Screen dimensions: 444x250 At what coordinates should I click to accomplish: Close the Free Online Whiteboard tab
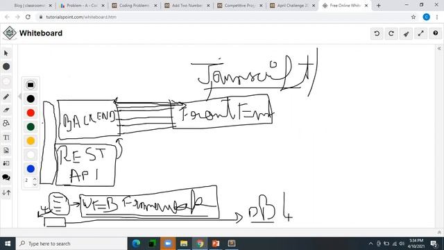(x=366, y=6)
